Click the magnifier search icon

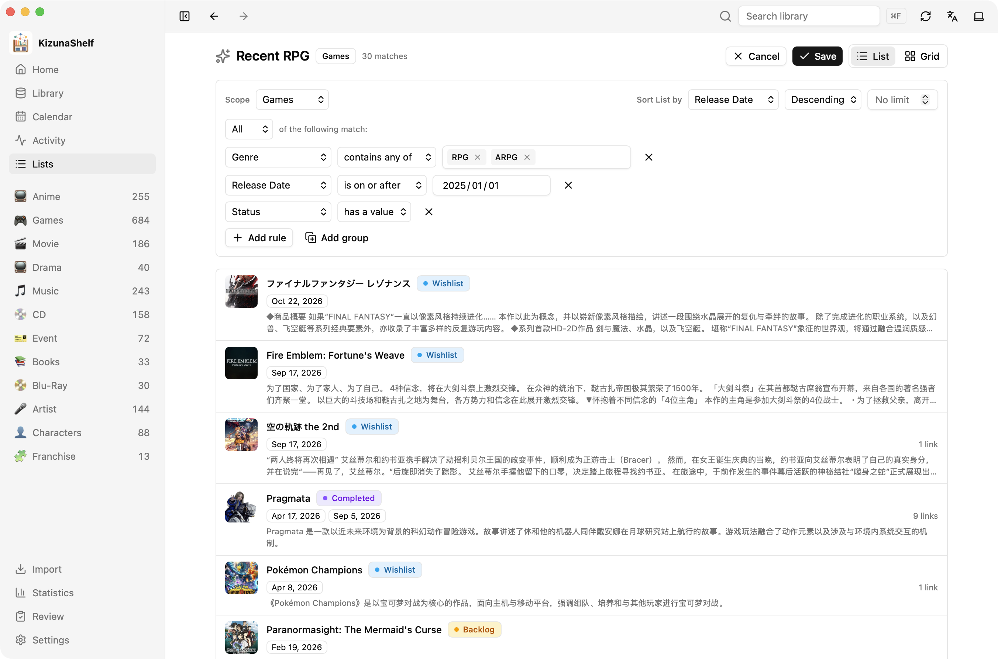point(725,16)
